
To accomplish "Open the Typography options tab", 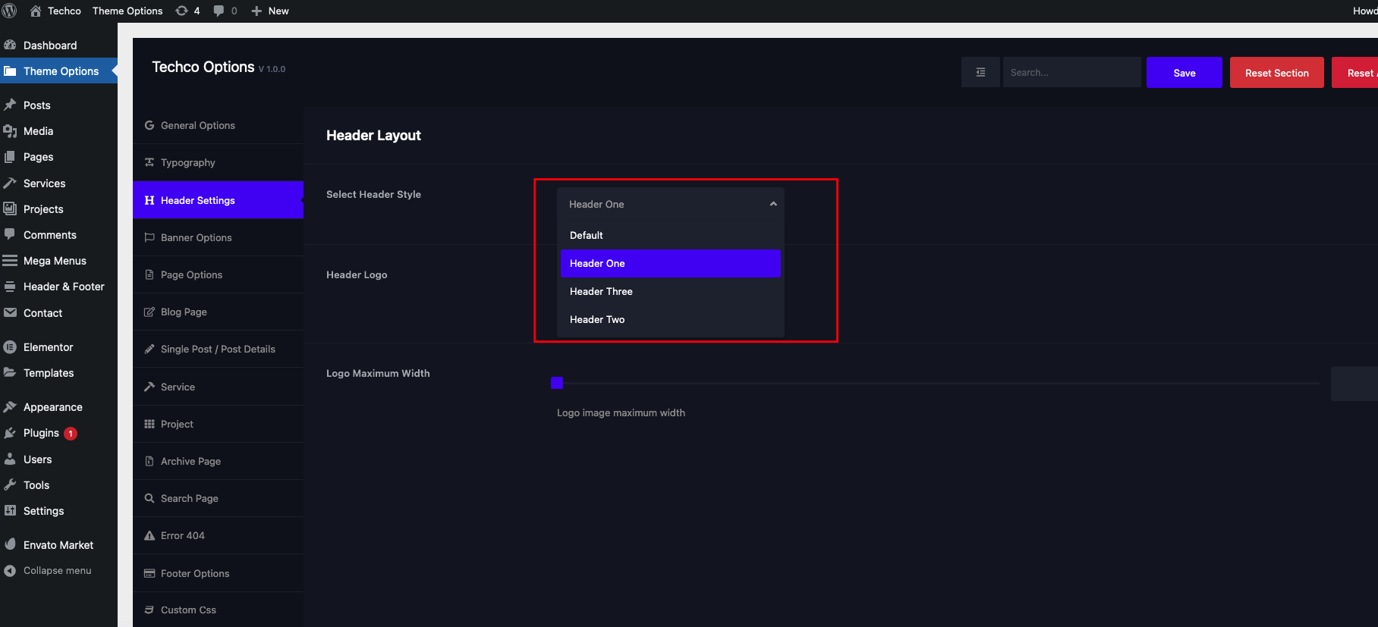I will [x=187, y=162].
